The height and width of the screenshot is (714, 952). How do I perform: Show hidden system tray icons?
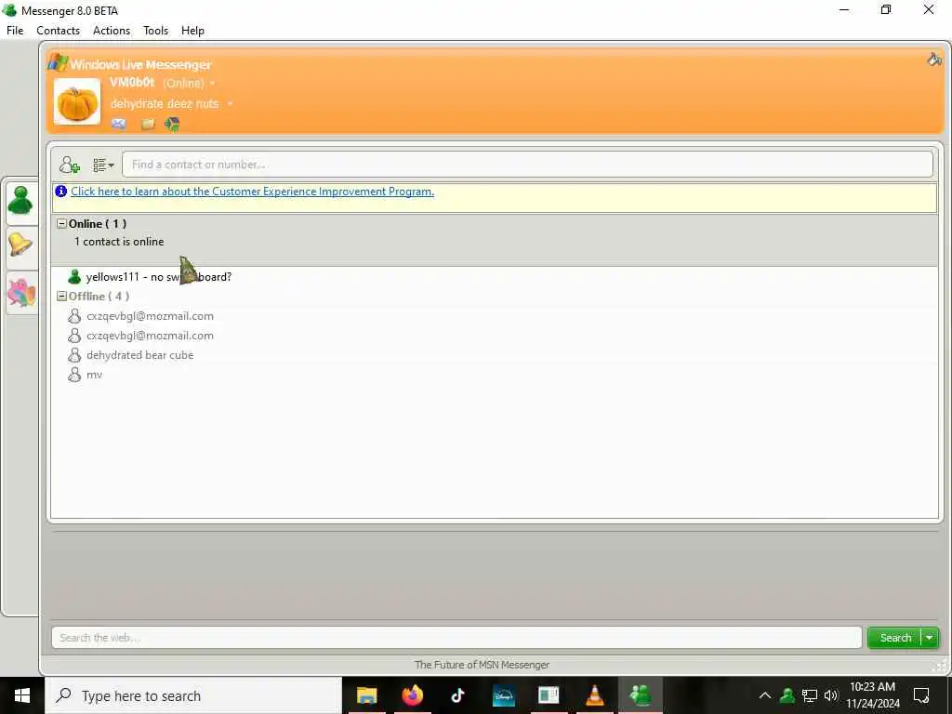(765, 695)
